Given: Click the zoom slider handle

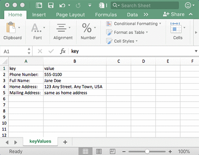Looking at the screenshot, I should coord(147,151).
